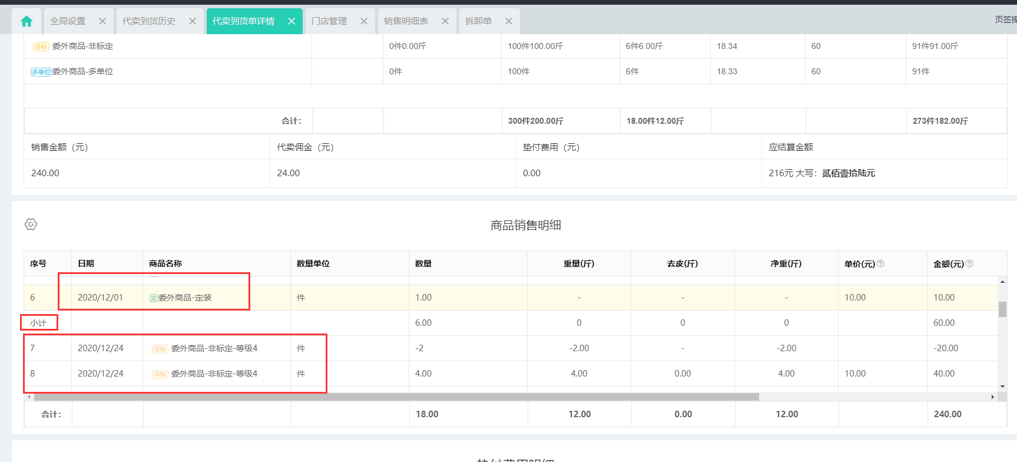The height and width of the screenshot is (462, 1017).
Task: Click amount 40.00 in row 8
Action: pos(944,374)
